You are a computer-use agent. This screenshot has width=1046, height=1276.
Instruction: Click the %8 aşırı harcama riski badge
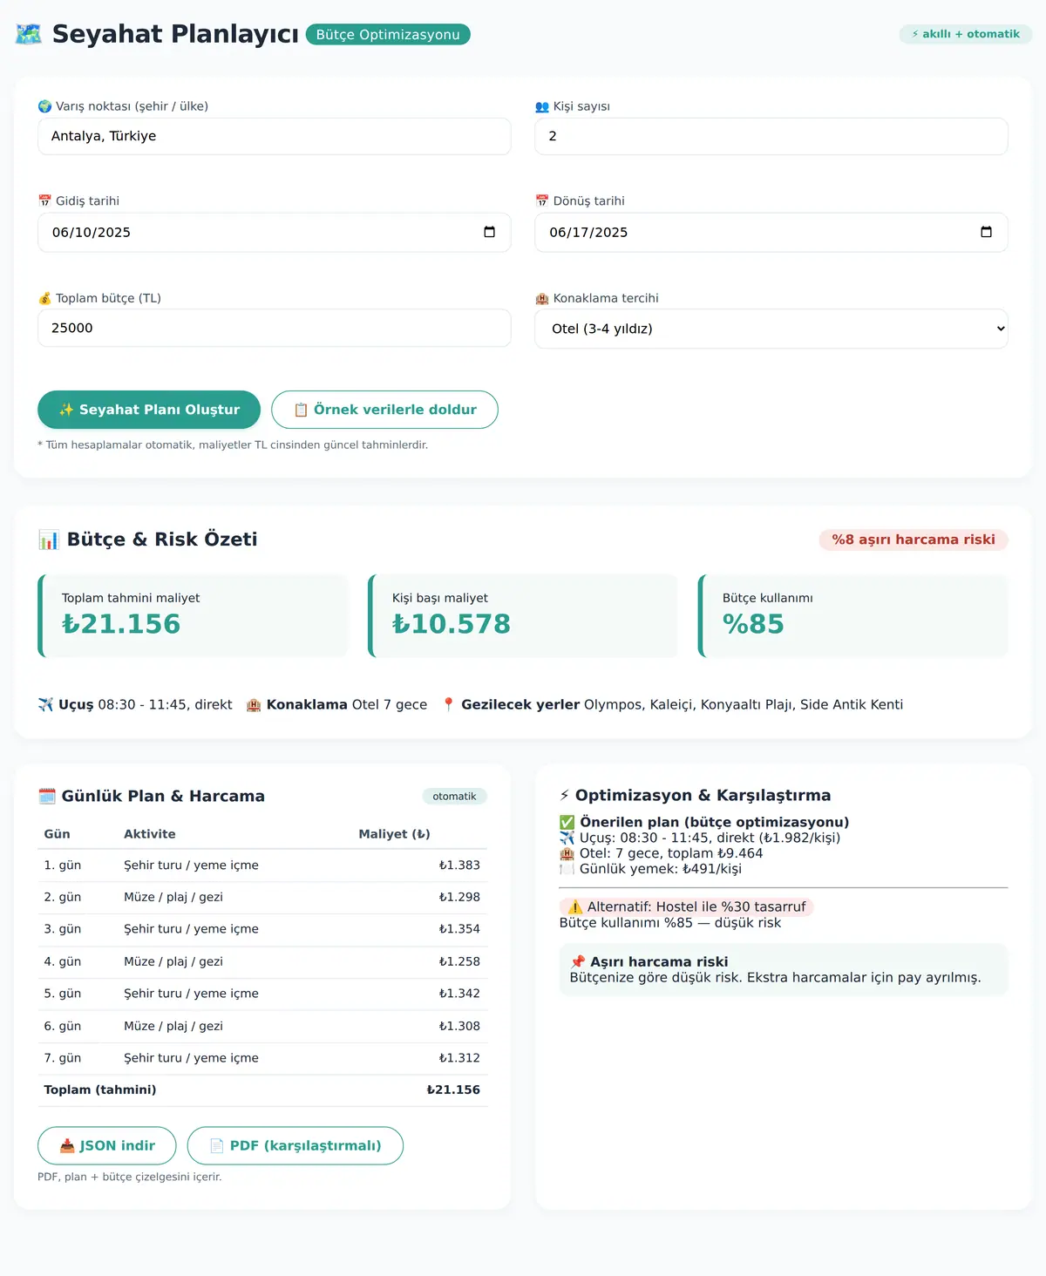pyautogui.click(x=914, y=540)
